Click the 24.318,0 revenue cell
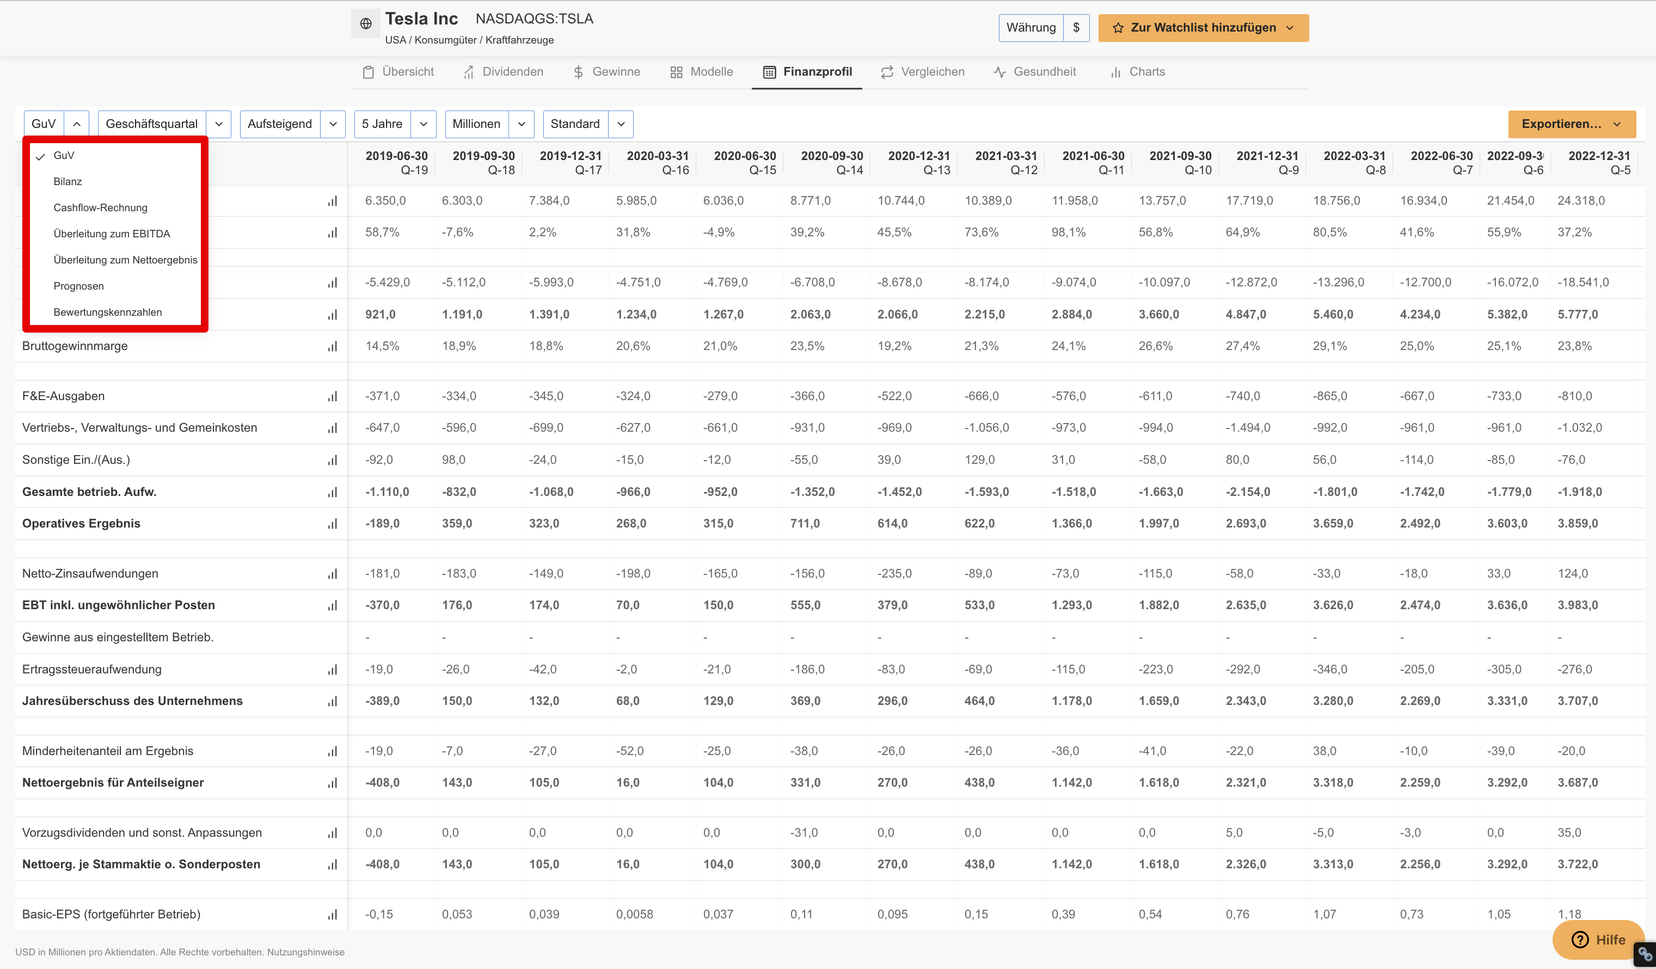Image resolution: width=1656 pixels, height=969 pixels. (1581, 200)
